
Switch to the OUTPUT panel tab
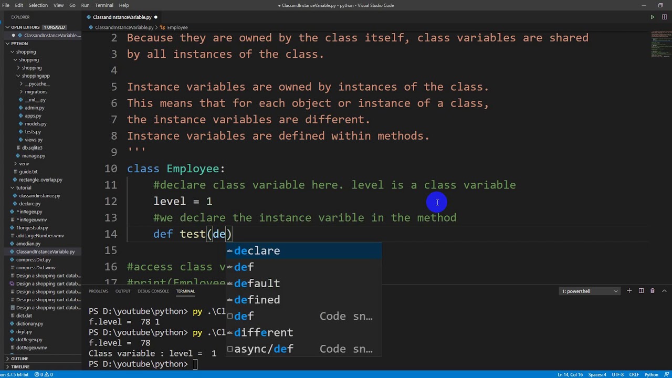coord(123,291)
